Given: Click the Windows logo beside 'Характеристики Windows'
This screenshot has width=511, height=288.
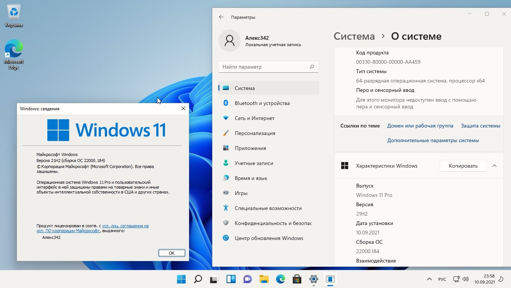Looking at the screenshot, I should pos(345,166).
